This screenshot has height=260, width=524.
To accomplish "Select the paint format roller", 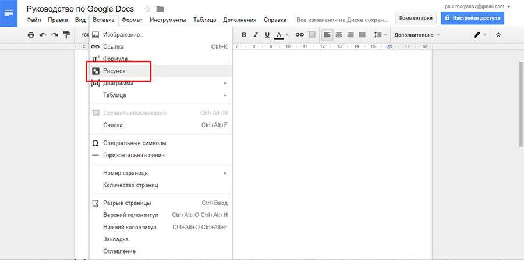I will tap(66, 35).
